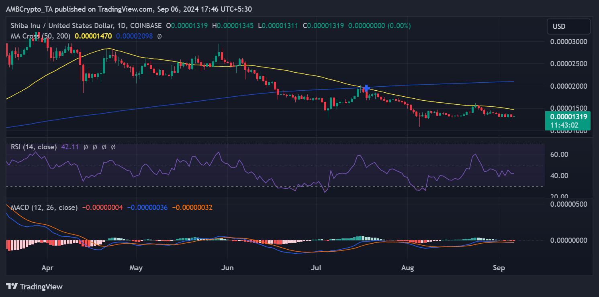Open the USD currency selector

click(x=568, y=26)
